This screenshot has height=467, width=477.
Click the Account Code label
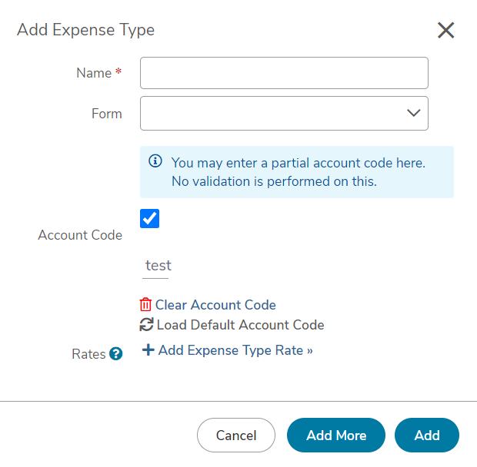[x=80, y=235]
